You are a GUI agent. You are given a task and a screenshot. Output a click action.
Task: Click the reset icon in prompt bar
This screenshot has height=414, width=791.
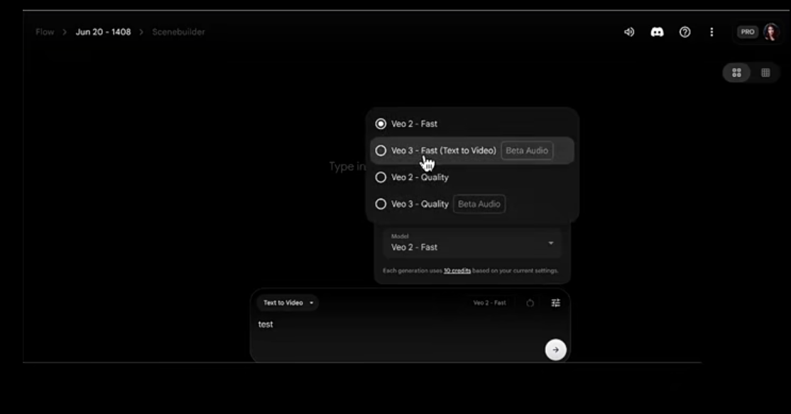click(x=530, y=303)
